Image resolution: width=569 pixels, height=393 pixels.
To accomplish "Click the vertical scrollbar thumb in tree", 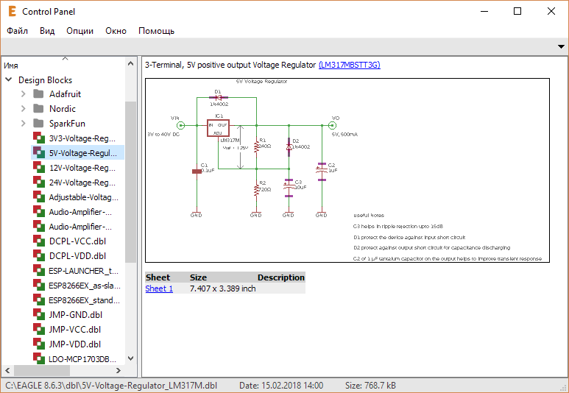I will 130,182.
